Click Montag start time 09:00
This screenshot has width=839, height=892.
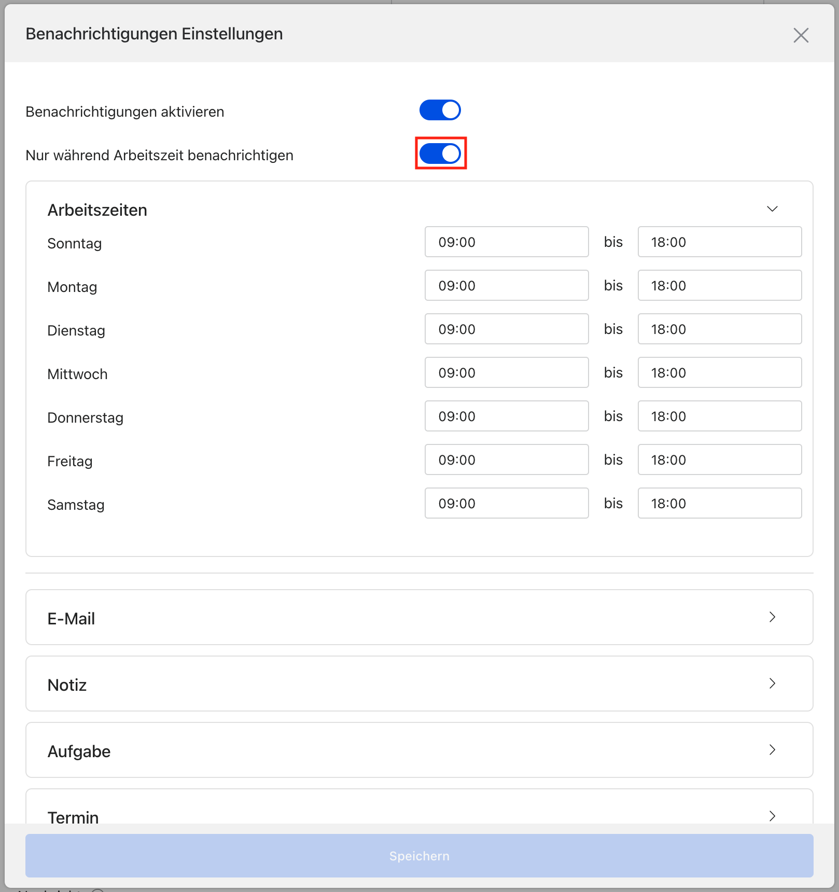click(506, 286)
